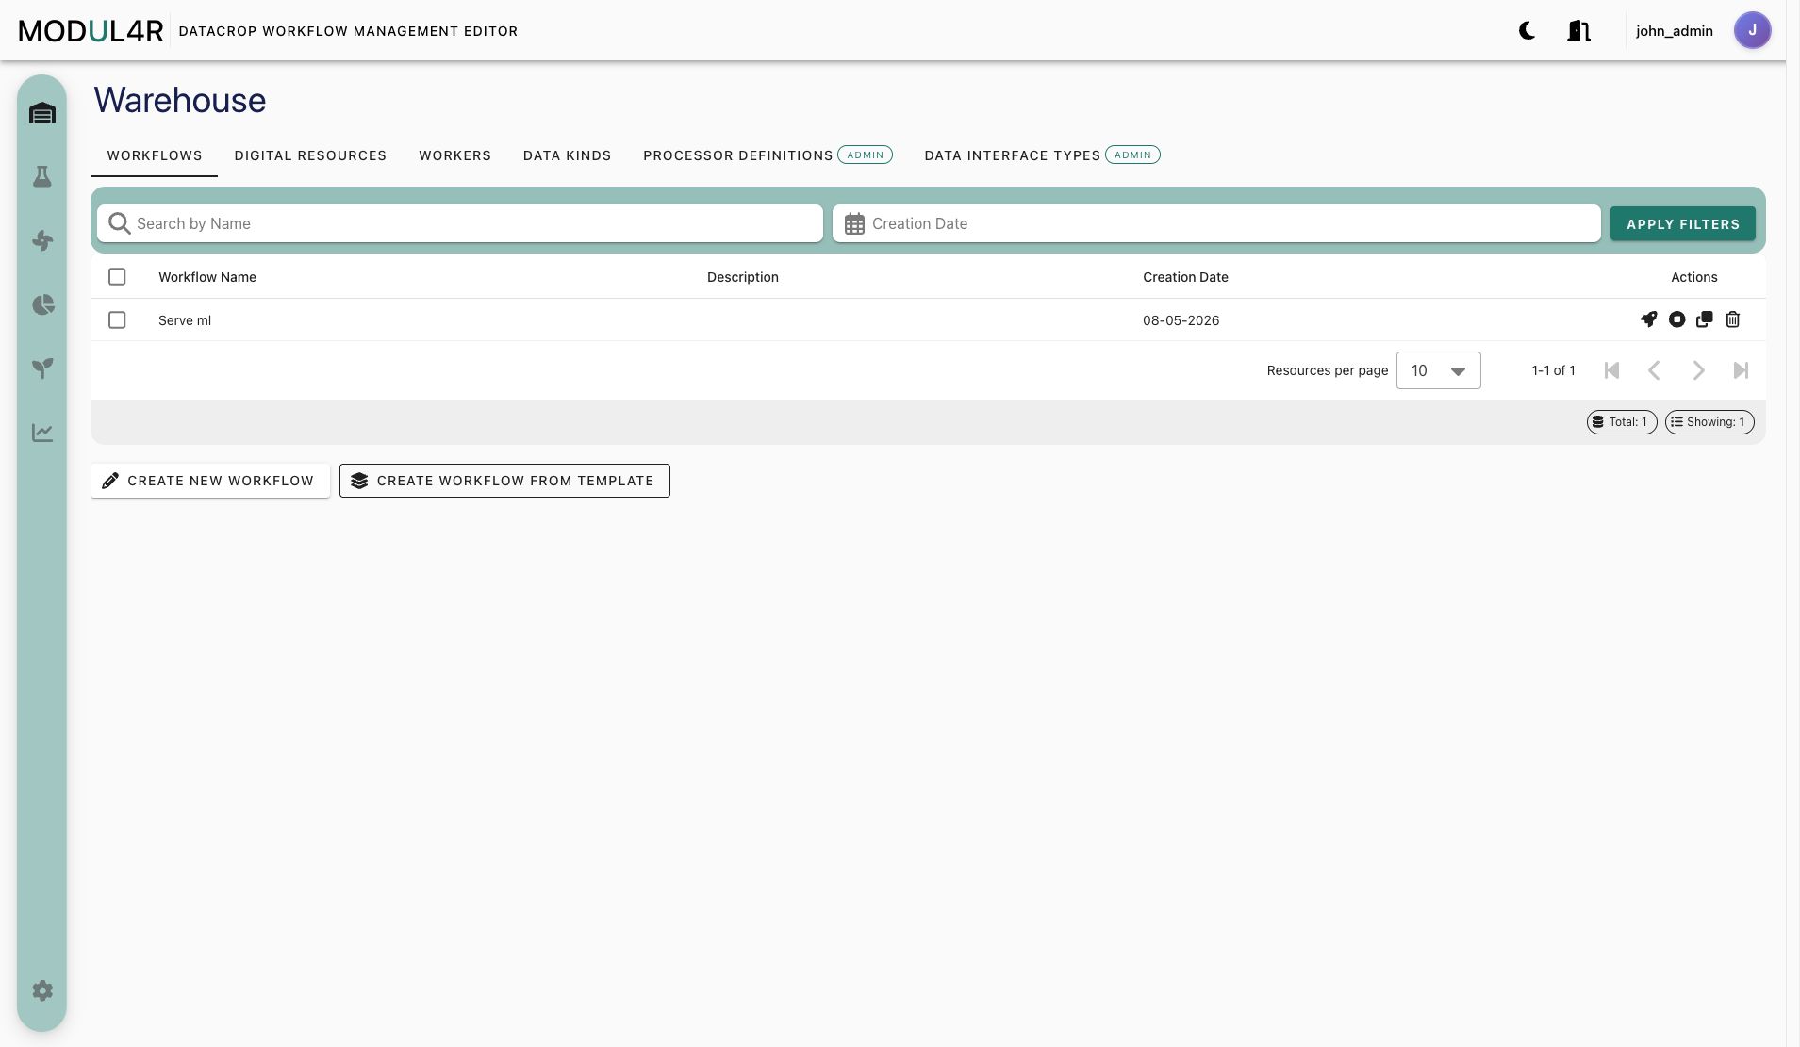The height and width of the screenshot is (1047, 1800).
Task: Click Description column header
Action: [743, 277]
